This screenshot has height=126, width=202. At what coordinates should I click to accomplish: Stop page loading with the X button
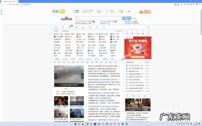[8, 4]
